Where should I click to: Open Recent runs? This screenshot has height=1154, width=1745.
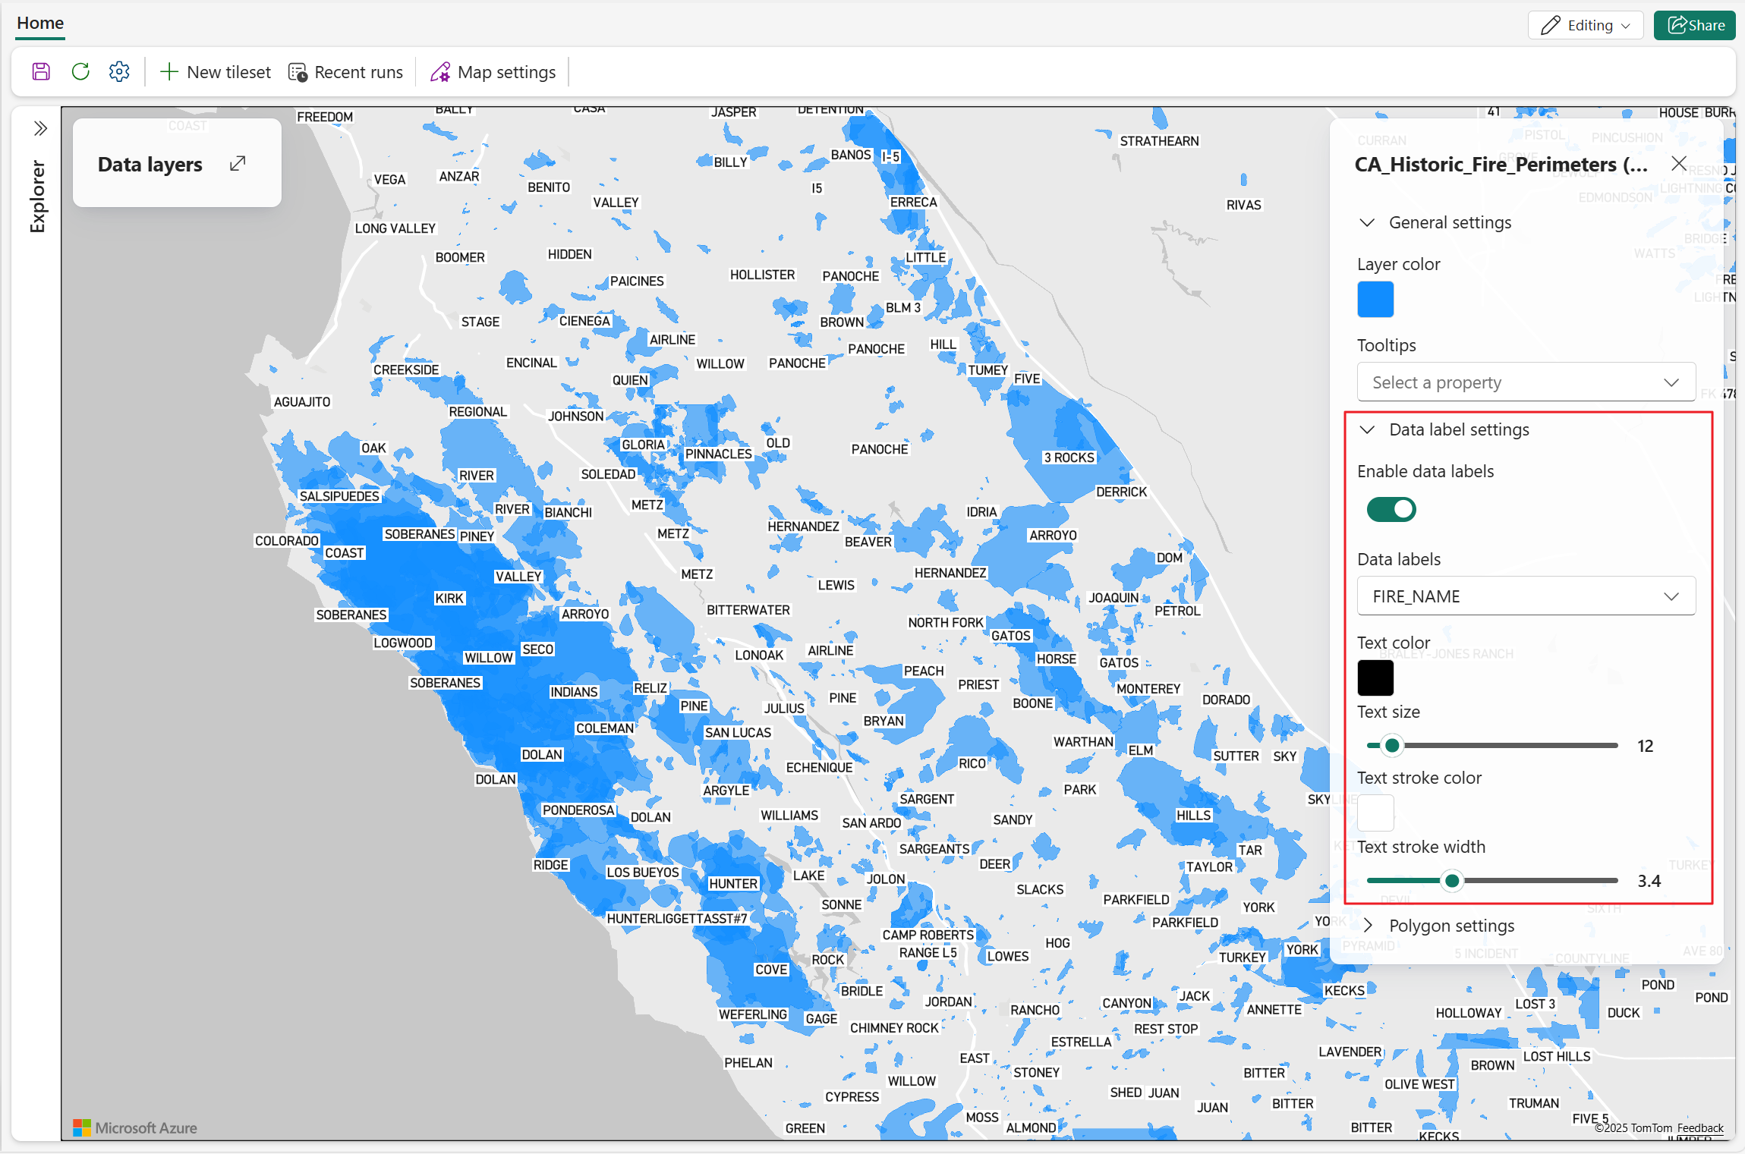click(346, 72)
